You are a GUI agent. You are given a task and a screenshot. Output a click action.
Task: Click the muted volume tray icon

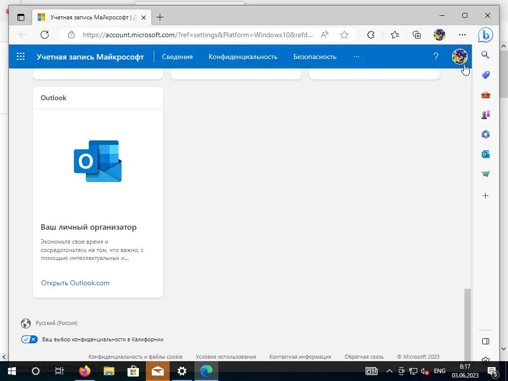(425, 371)
